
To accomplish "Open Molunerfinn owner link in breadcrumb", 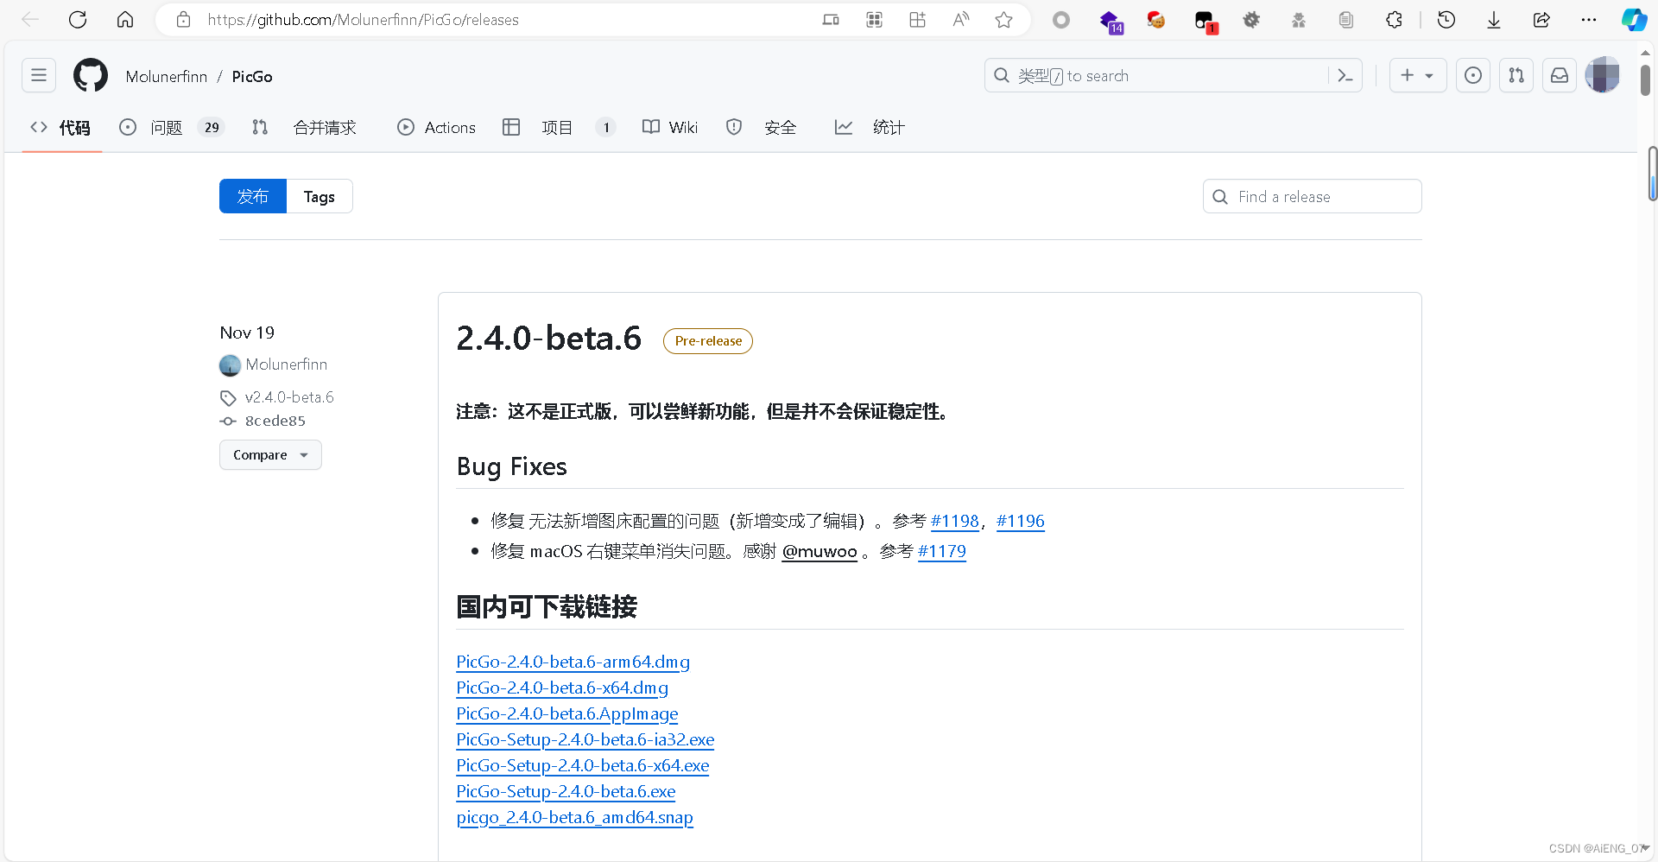I will tap(167, 76).
